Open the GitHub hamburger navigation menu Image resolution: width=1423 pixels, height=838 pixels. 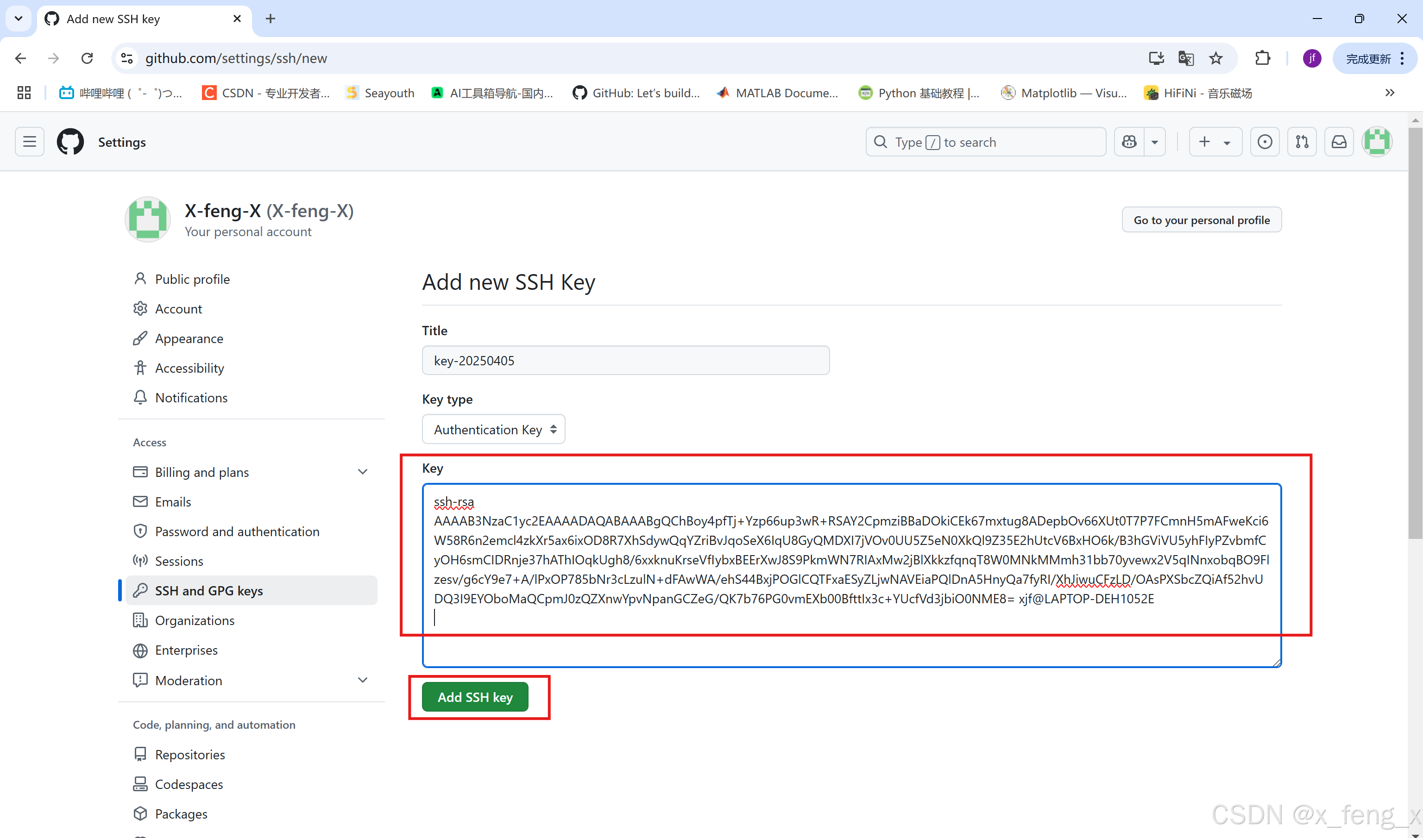click(x=29, y=142)
